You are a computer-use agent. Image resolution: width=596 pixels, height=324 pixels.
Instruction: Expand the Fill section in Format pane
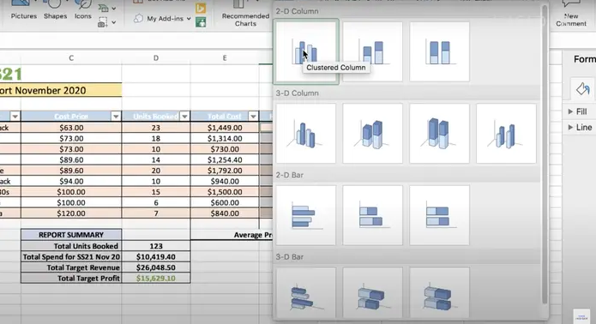577,111
